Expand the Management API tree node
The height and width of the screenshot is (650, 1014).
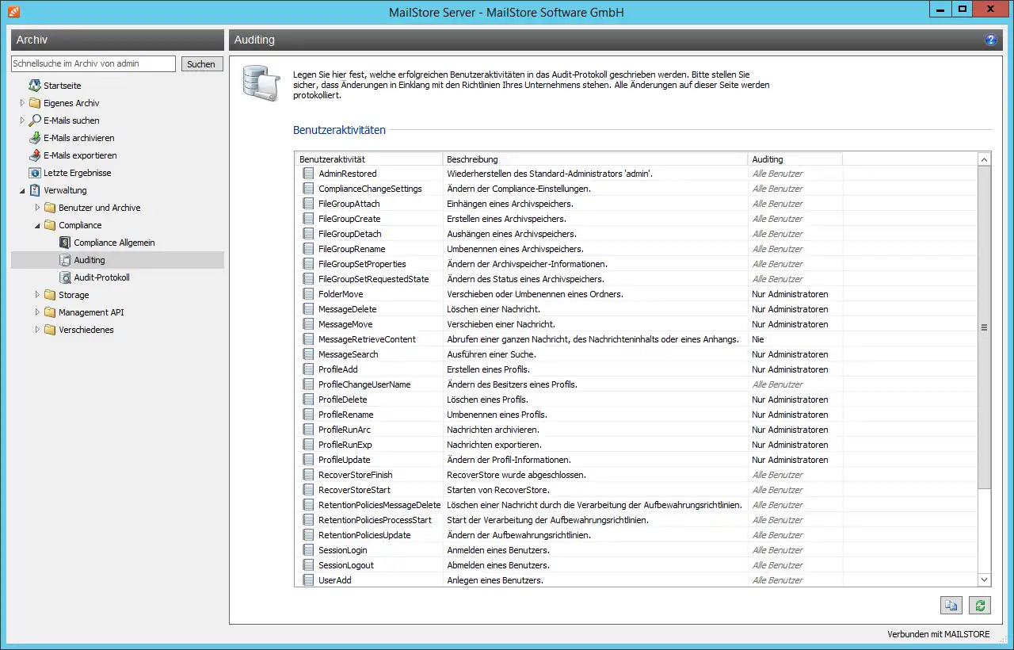pos(37,312)
